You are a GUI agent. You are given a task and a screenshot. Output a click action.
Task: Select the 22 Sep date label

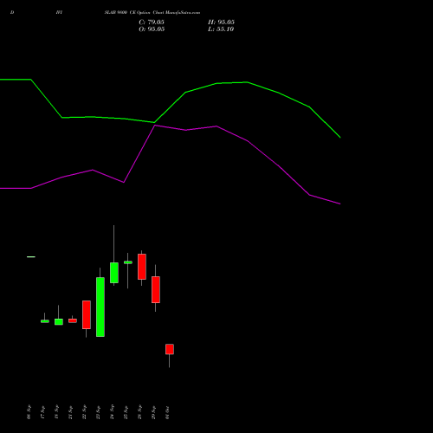tap(84, 412)
